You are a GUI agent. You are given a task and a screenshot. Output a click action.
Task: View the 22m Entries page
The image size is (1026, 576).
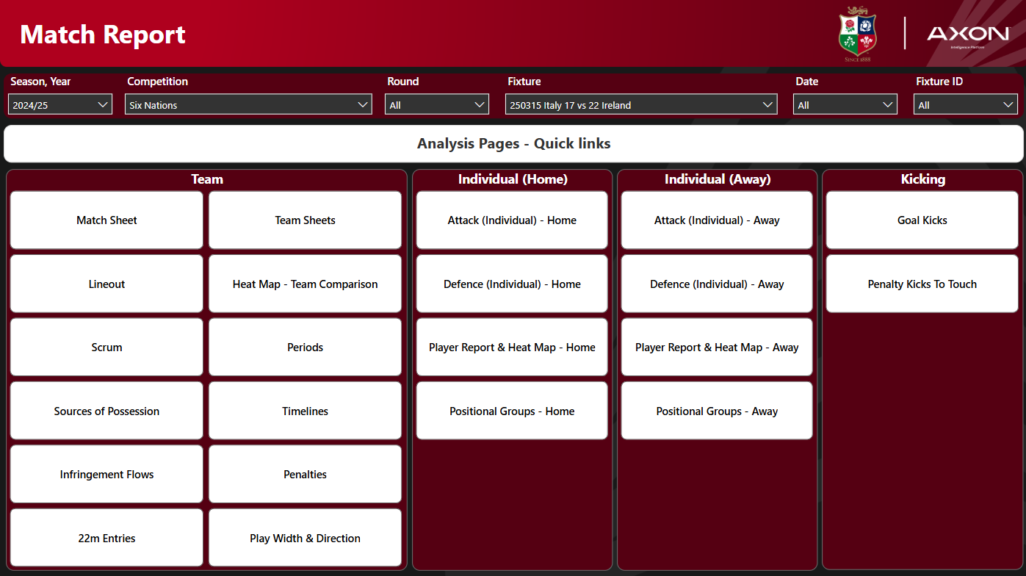106,537
